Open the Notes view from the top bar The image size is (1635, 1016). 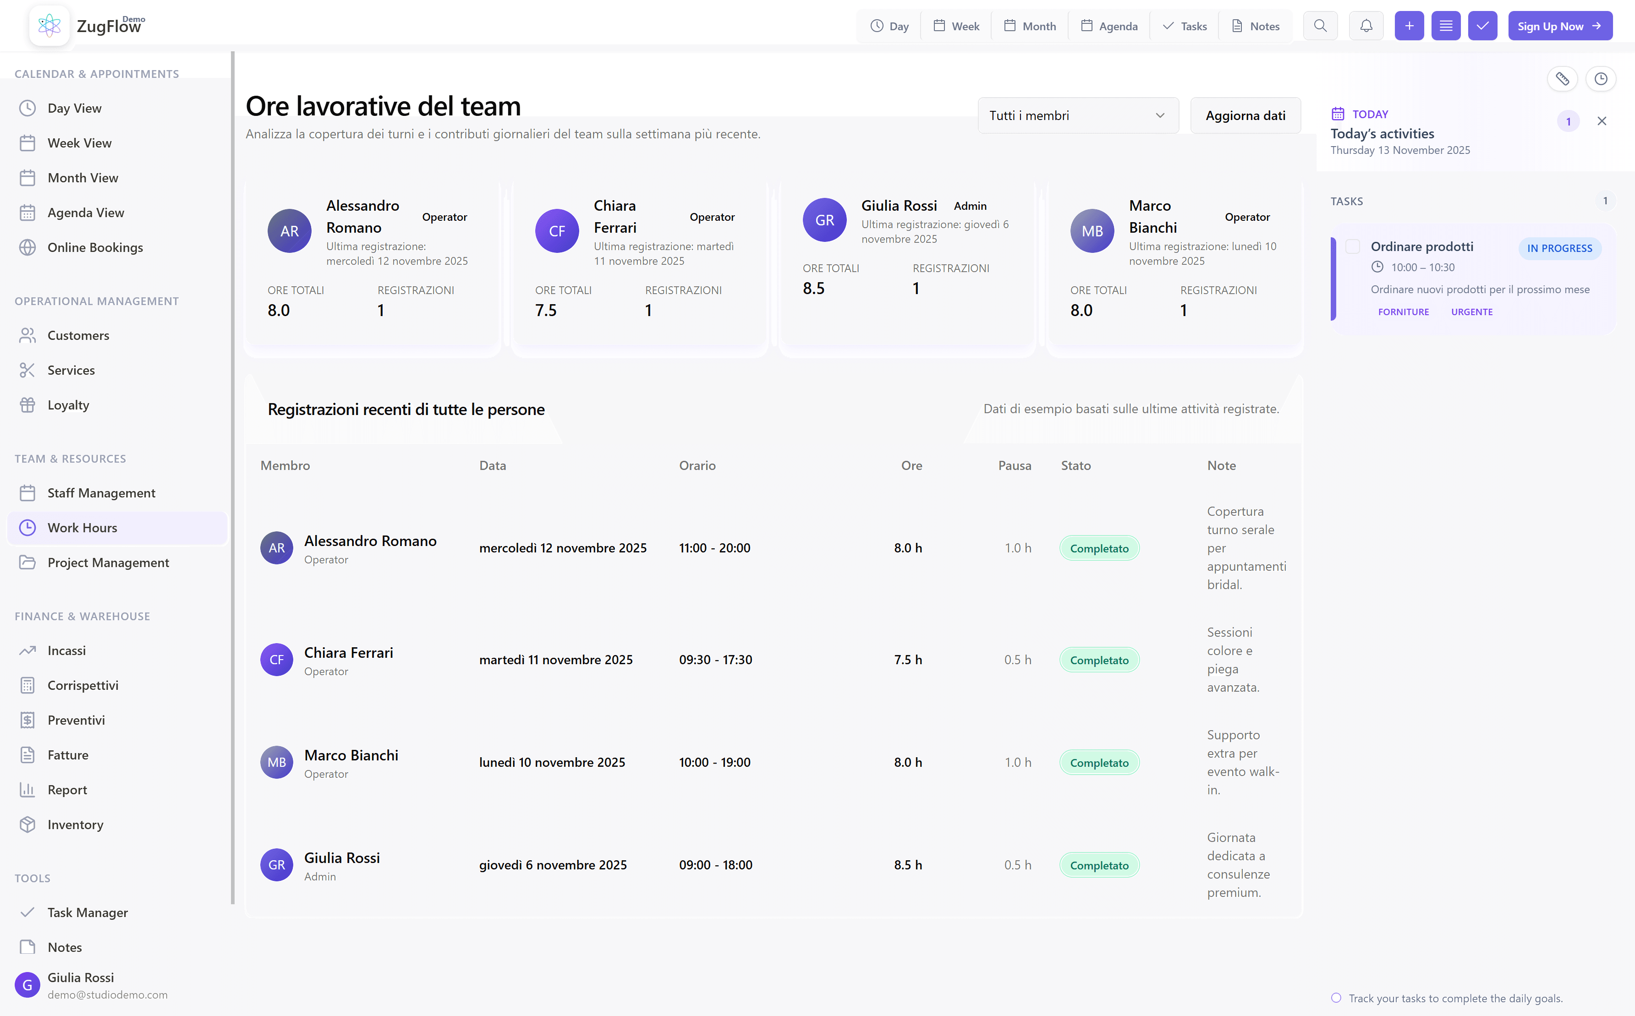pyautogui.click(x=1255, y=26)
